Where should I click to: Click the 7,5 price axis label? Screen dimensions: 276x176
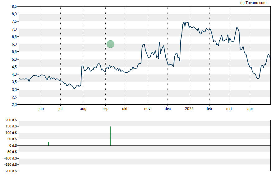coord(14,21)
